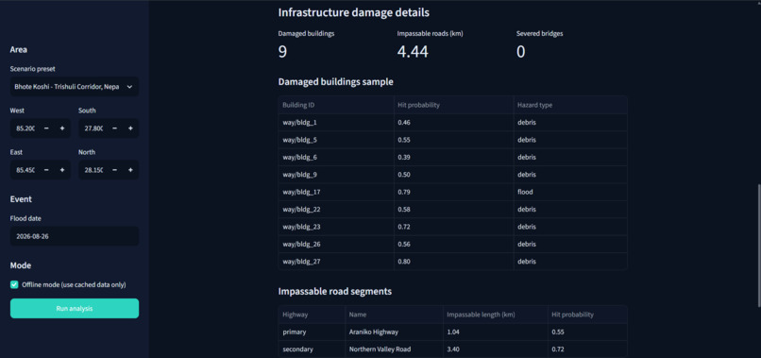
Task: Click the Infrastructure damage details heading
Action: click(354, 12)
